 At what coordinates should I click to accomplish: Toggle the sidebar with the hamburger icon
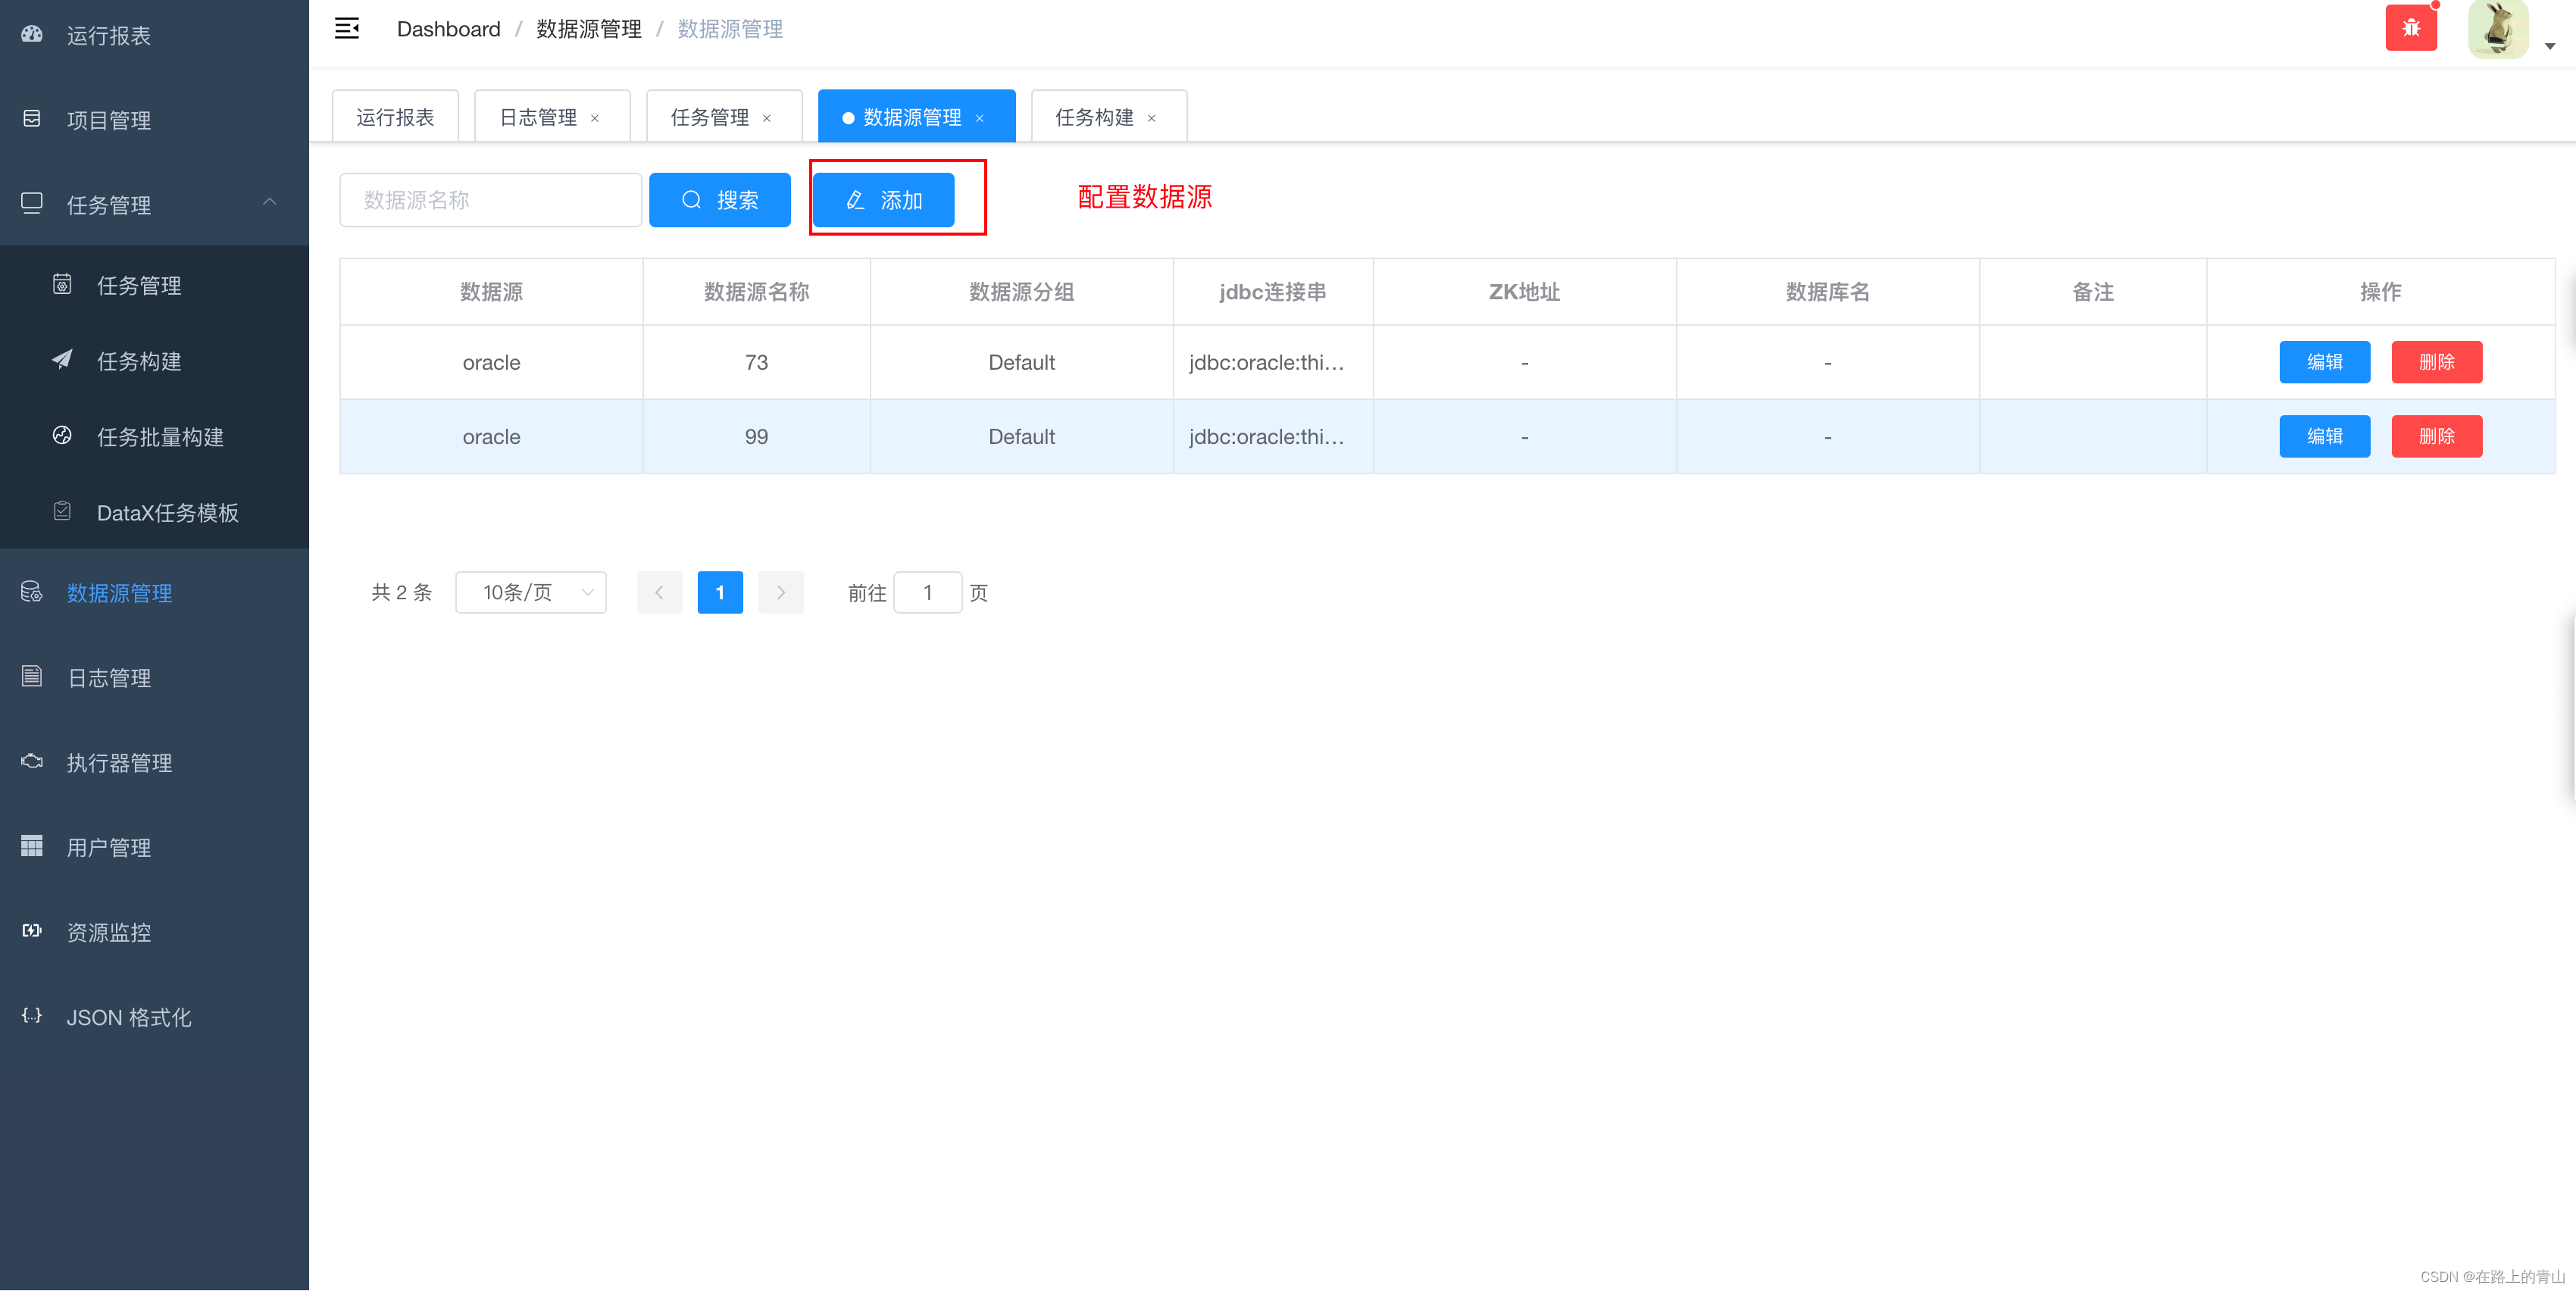point(346,28)
